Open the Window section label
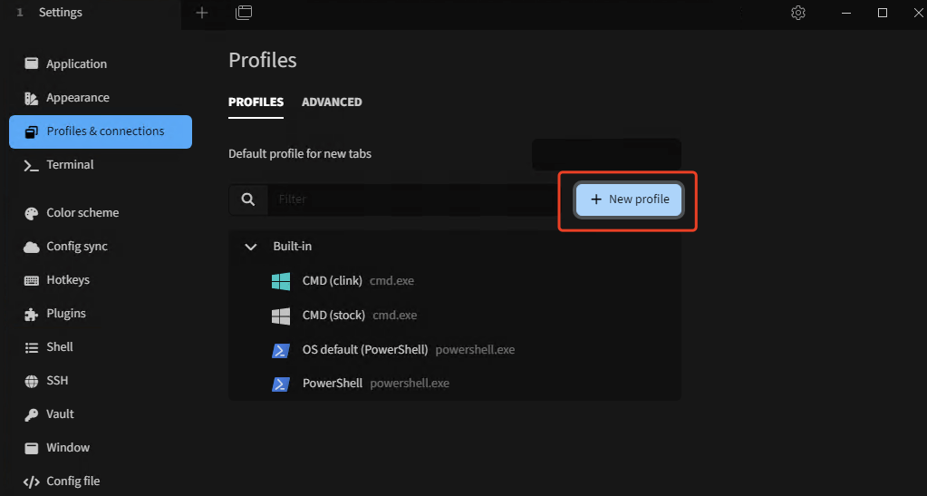The height and width of the screenshot is (496, 927). coord(68,448)
